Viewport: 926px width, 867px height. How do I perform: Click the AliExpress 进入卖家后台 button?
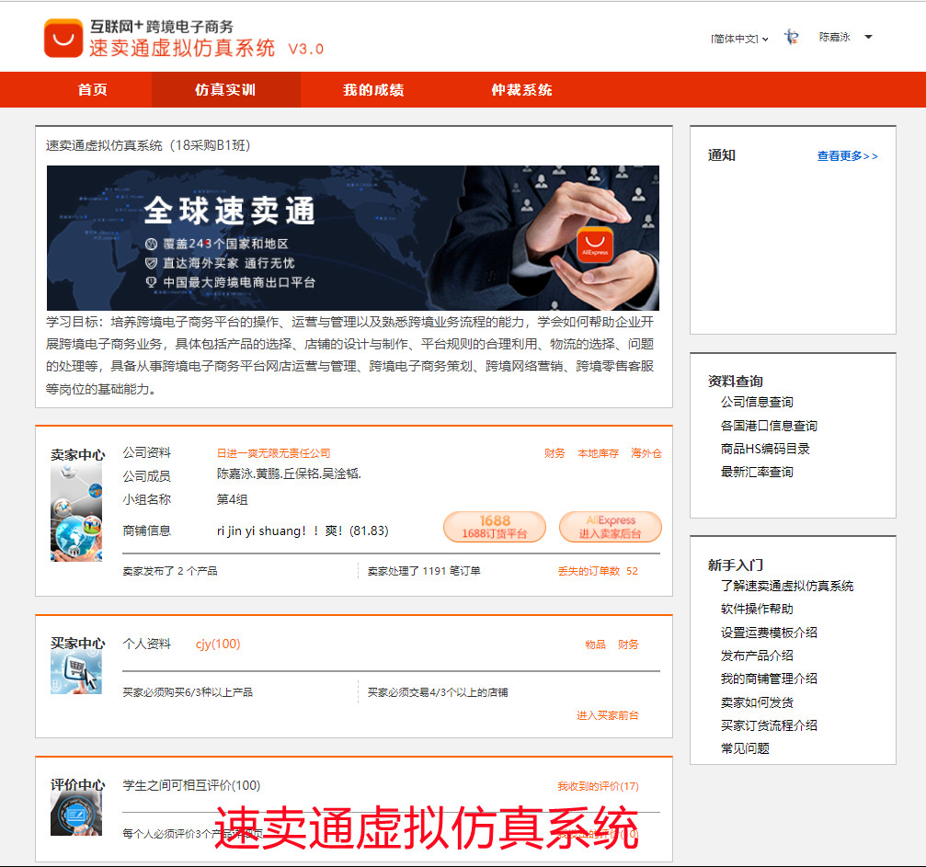[x=610, y=527]
